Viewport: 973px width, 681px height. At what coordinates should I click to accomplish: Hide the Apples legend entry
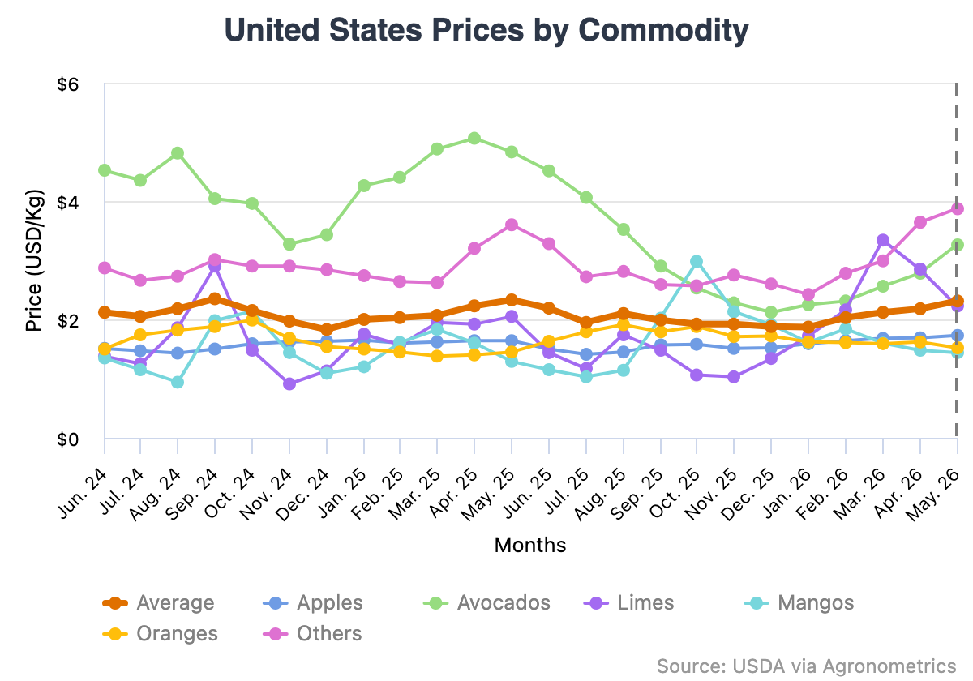coord(314,602)
